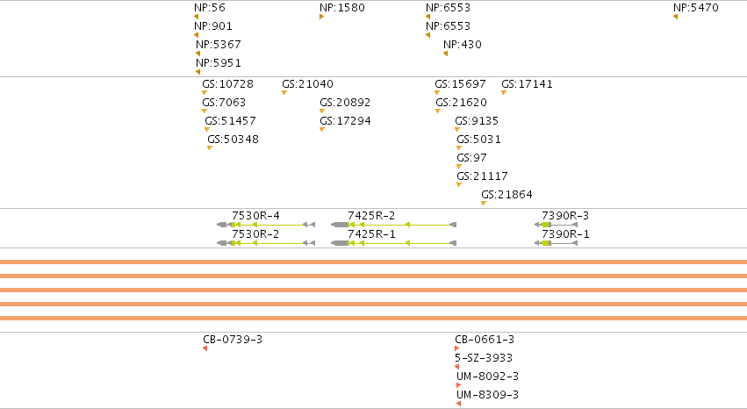This screenshot has height=409, width=747.
Task: Click the red triangle marker under CB-0739-3
Action: coord(205,349)
